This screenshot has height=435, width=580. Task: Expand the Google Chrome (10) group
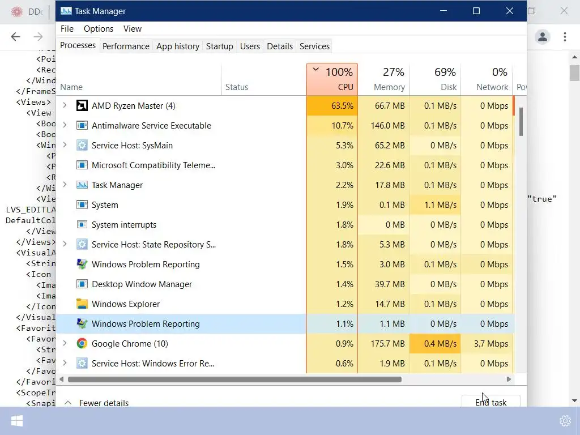tap(65, 343)
